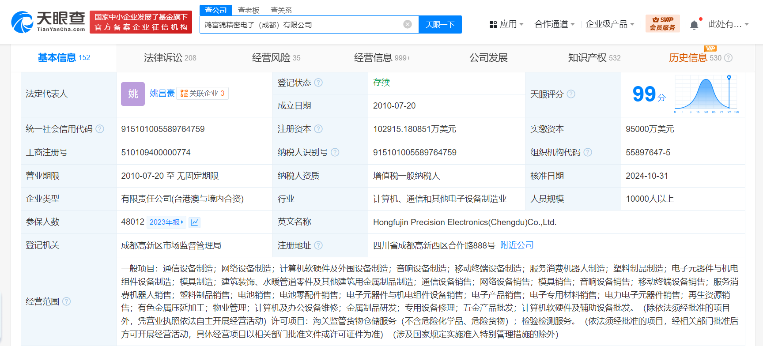Viewport: 763px width, 346px height.
Task: Expand the 企业级产品 dropdown
Action: coord(610,24)
